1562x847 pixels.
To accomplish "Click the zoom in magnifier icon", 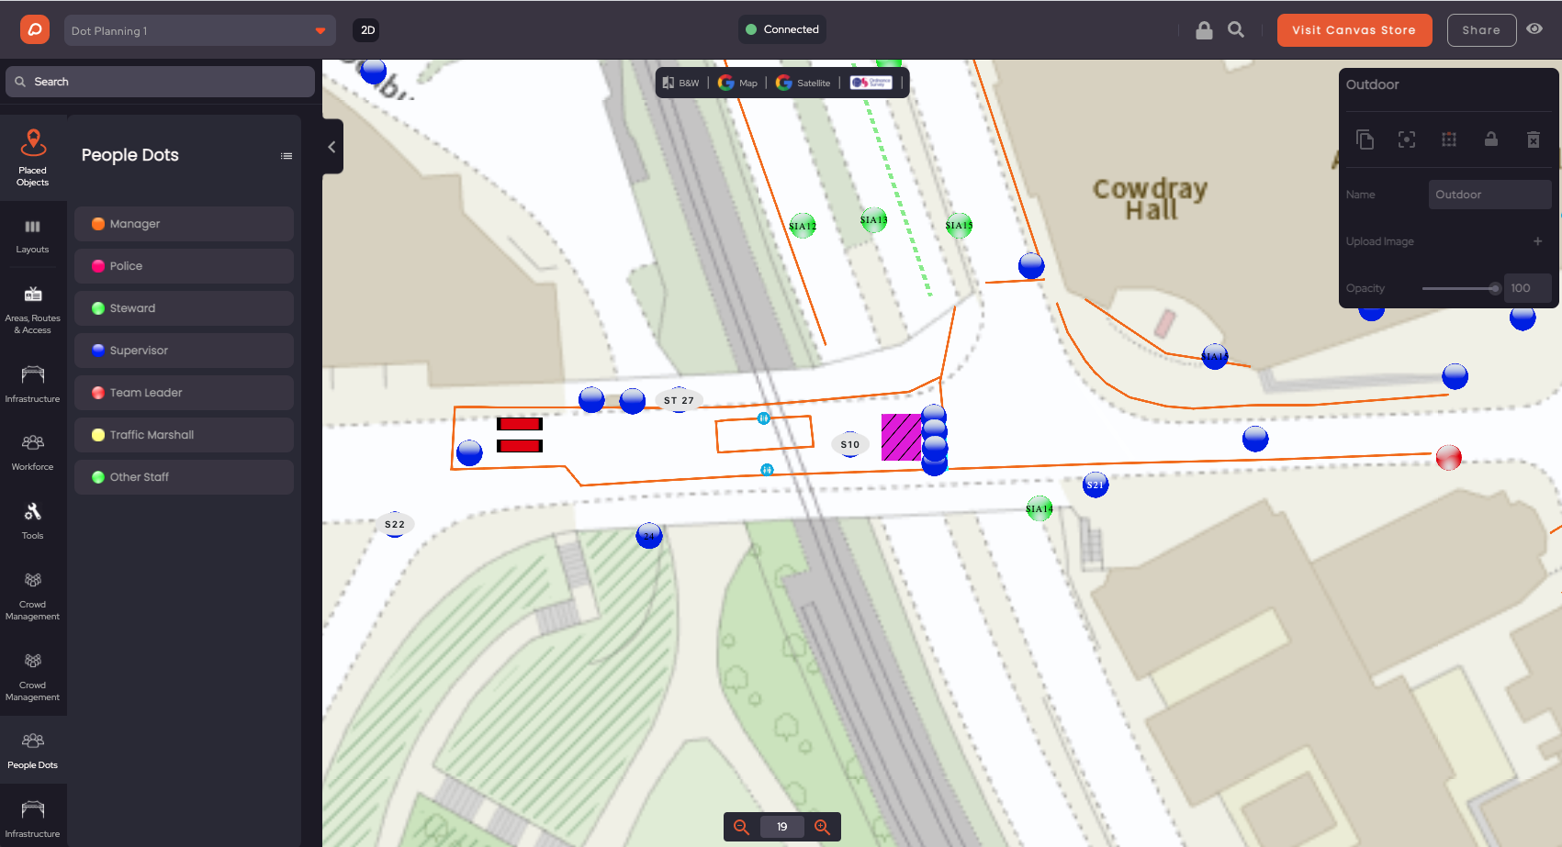I will point(822,827).
